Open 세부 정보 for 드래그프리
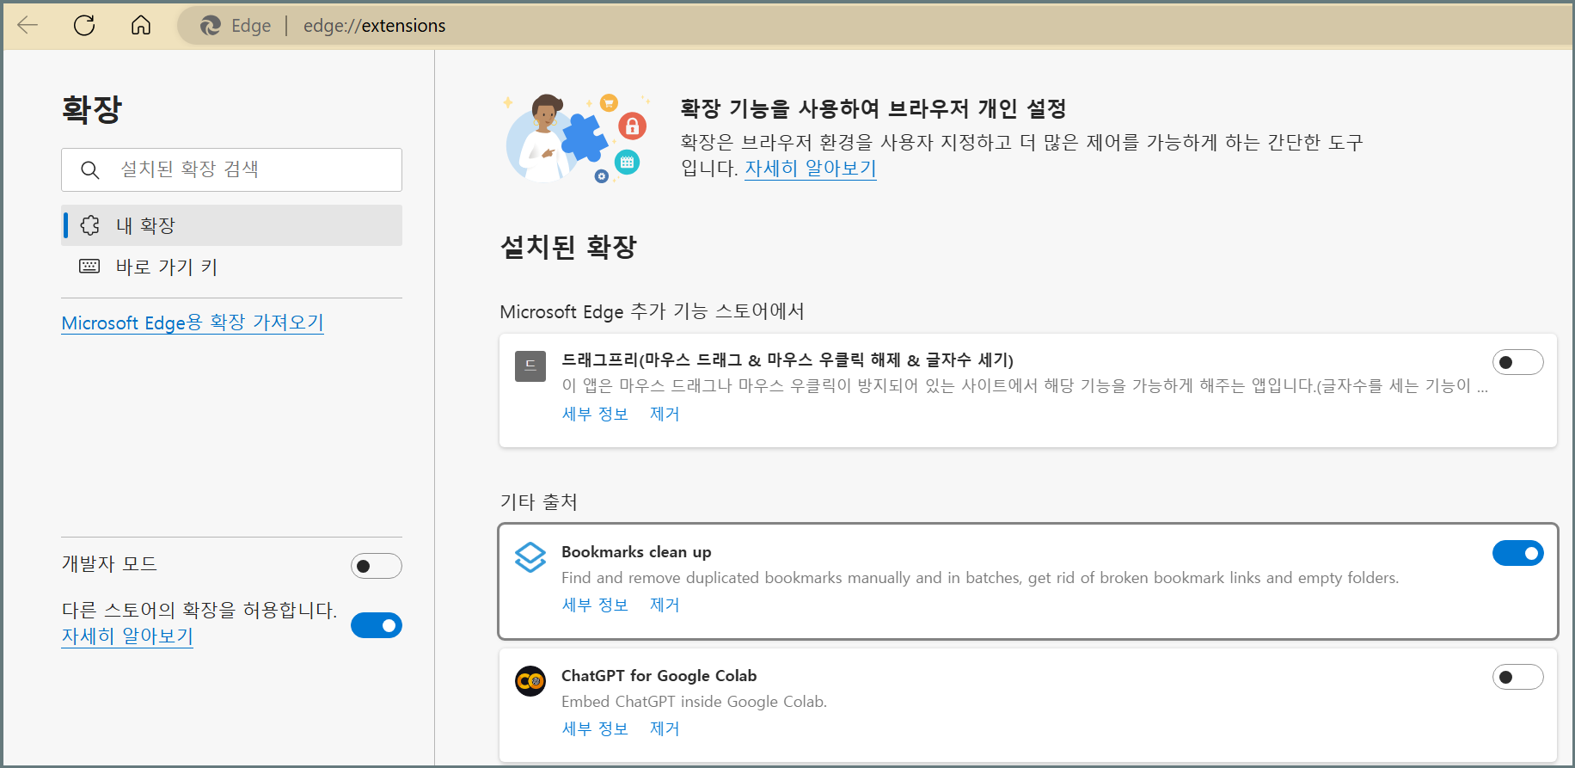Viewport: 1575px width, 768px height. click(595, 414)
